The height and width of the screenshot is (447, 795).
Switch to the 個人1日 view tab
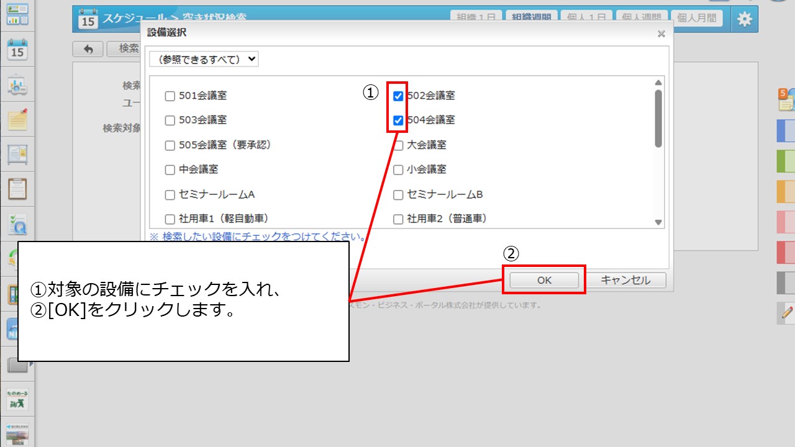pyautogui.click(x=586, y=18)
